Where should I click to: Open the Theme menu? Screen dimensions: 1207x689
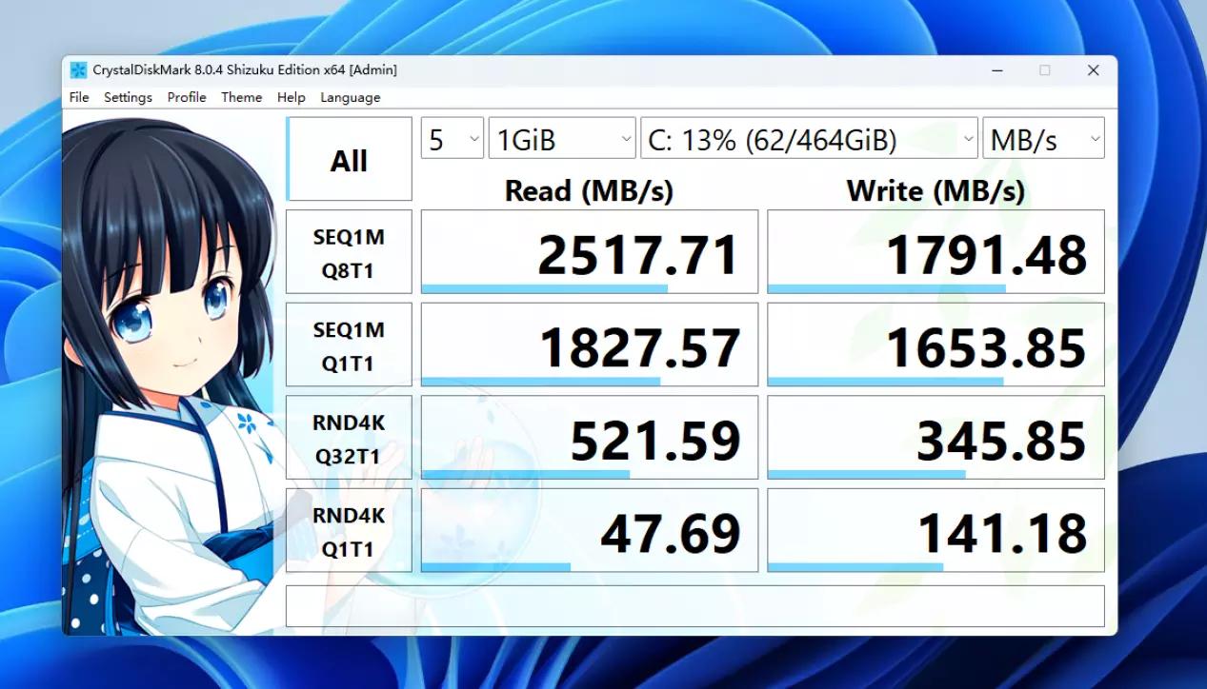coord(242,97)
